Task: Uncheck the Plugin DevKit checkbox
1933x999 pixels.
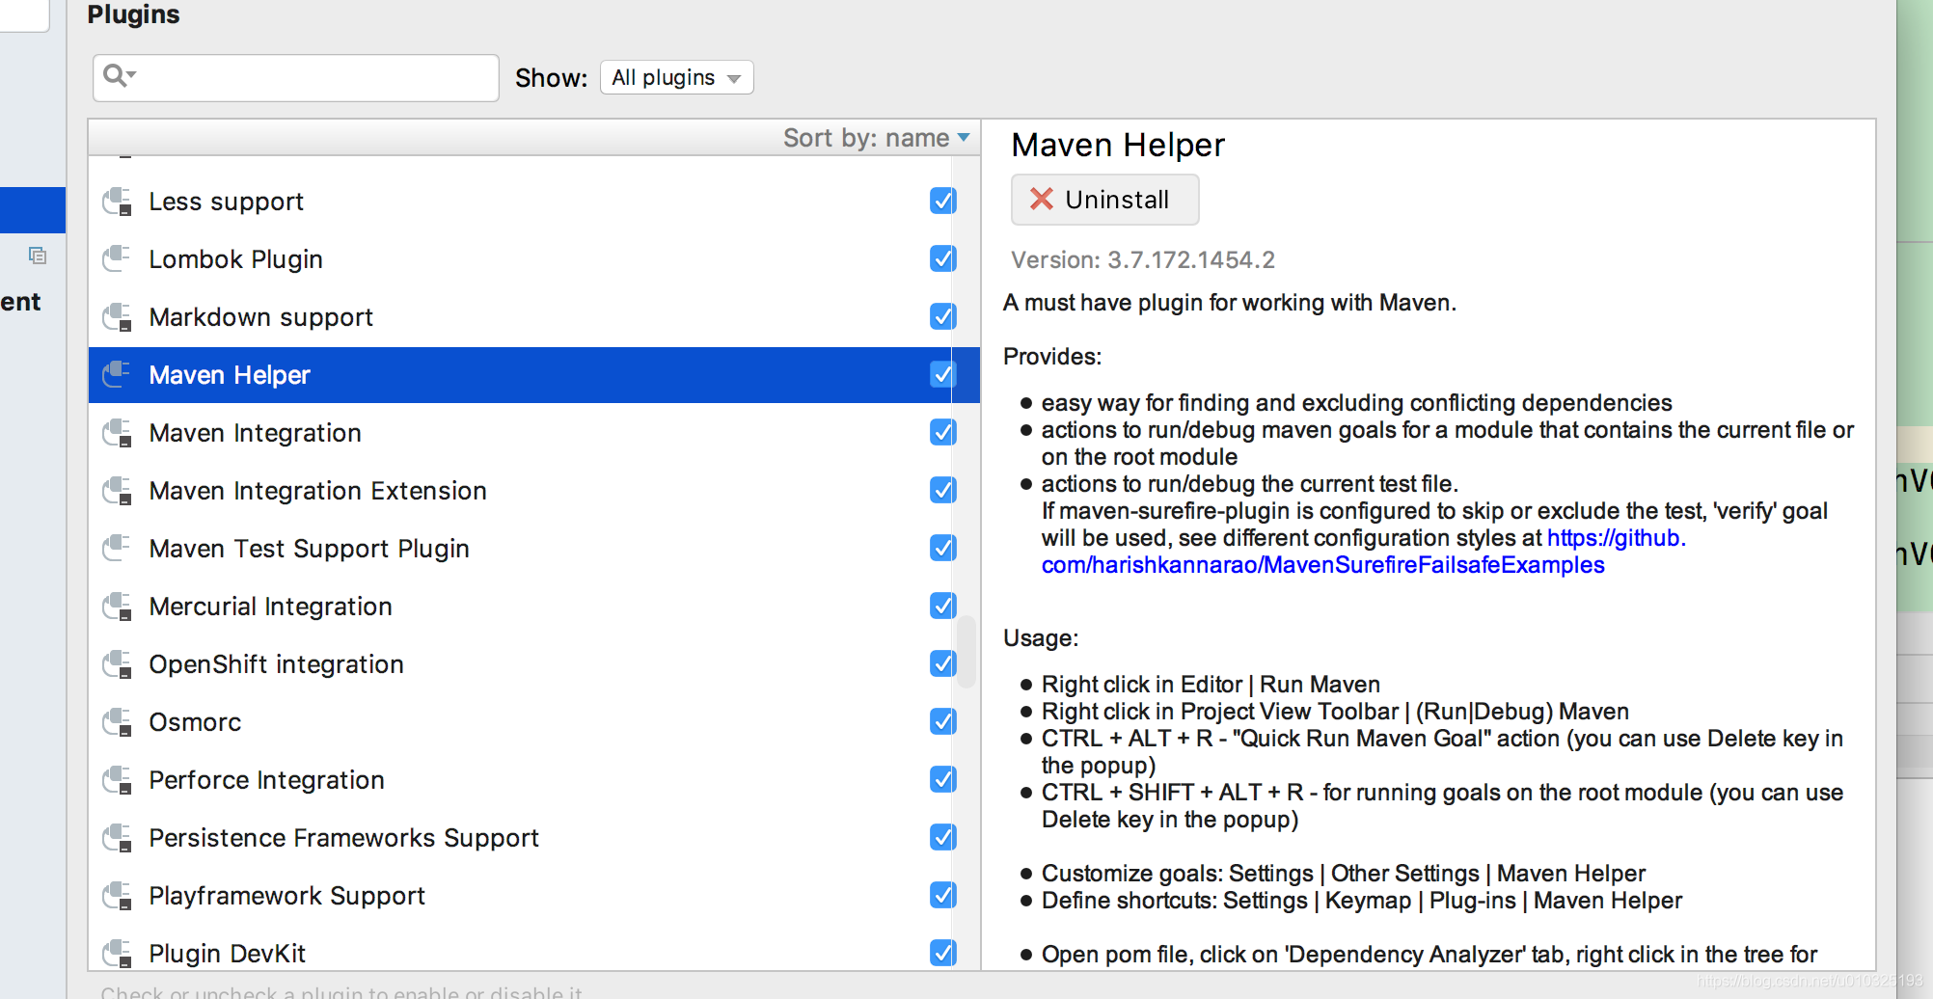Action: coord(942,953)
